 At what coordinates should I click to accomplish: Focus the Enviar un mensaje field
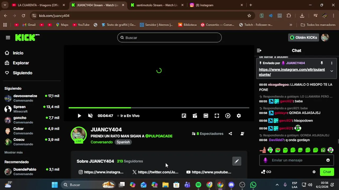click(x=297, y=160)
